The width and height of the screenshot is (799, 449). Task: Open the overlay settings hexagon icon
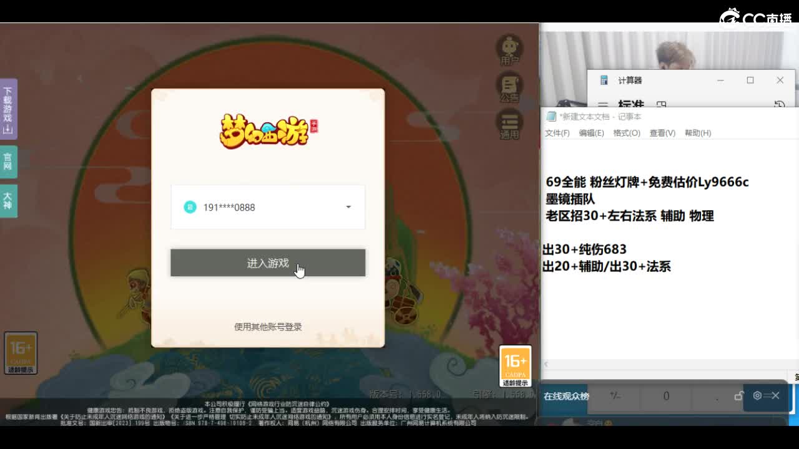[x=757, y=395]
